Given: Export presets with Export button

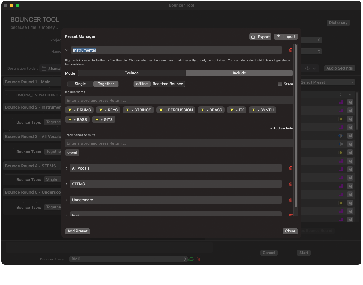Looking at the screenshot, I should [260, 37].
